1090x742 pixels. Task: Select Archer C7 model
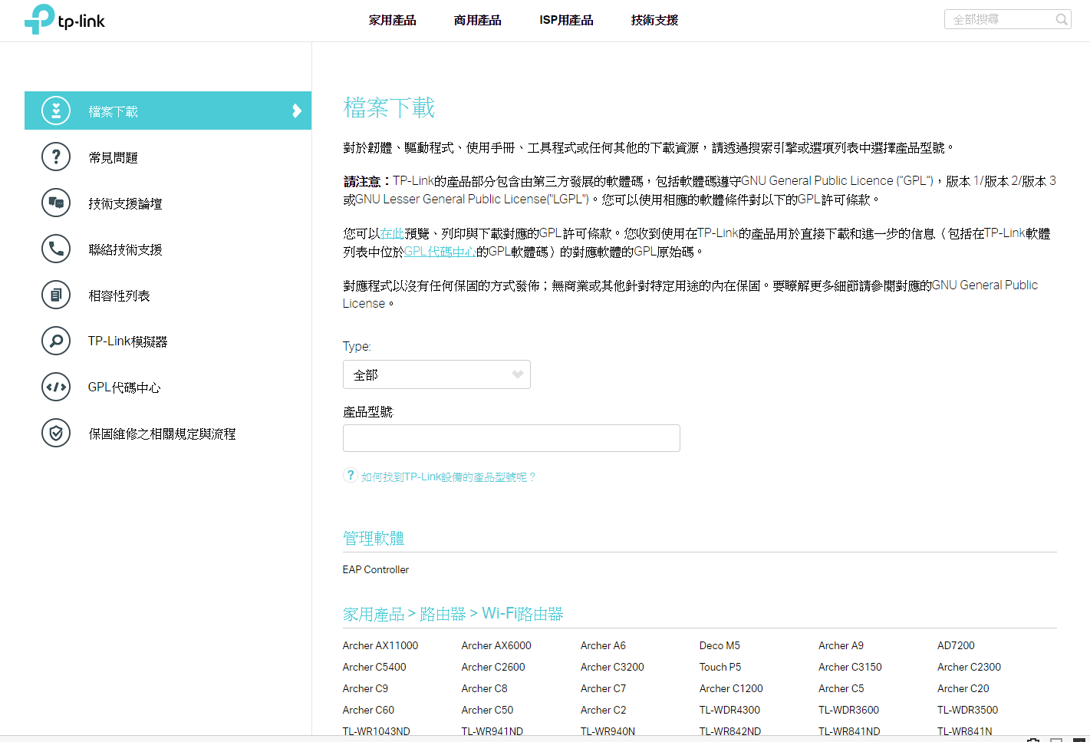pos(603,688)
